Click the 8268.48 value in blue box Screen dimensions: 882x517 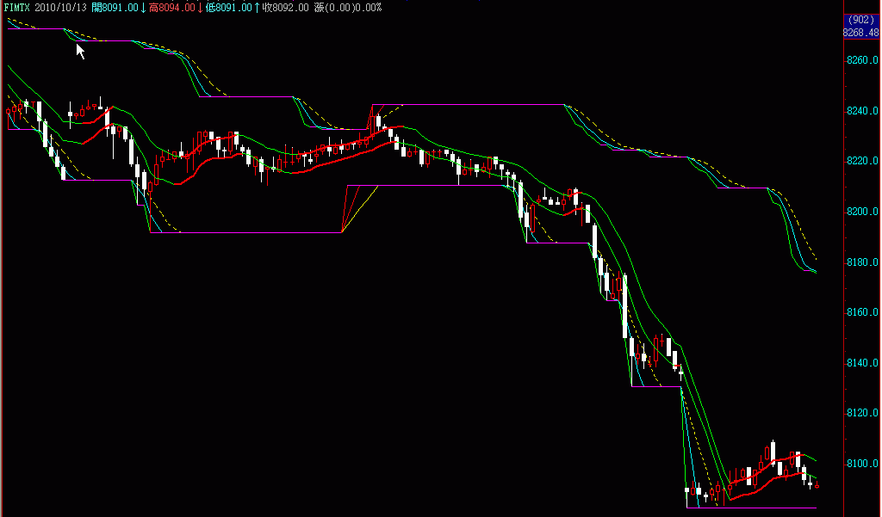(861, 33)
